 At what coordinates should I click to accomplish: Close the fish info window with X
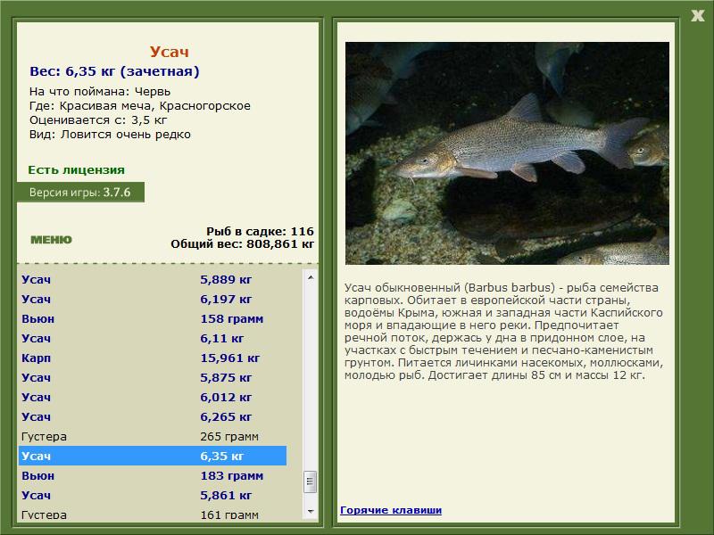tap(697, 16)
